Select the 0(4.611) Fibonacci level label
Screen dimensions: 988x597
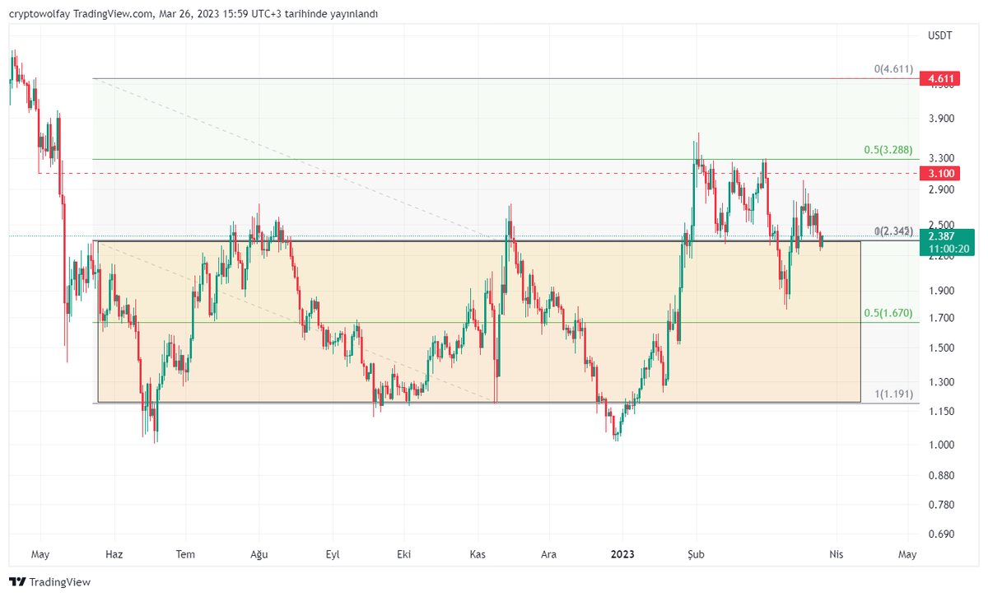click(893, 70)
